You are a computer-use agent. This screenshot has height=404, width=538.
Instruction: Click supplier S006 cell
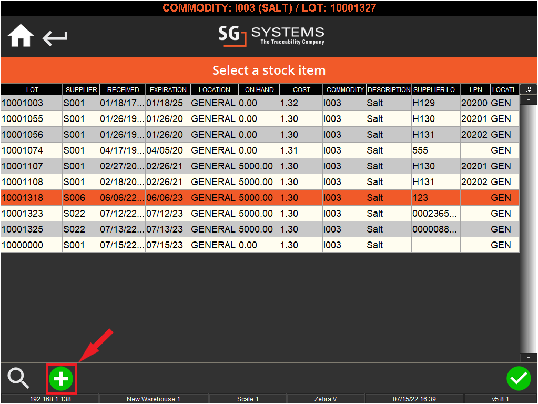point(81,198)
